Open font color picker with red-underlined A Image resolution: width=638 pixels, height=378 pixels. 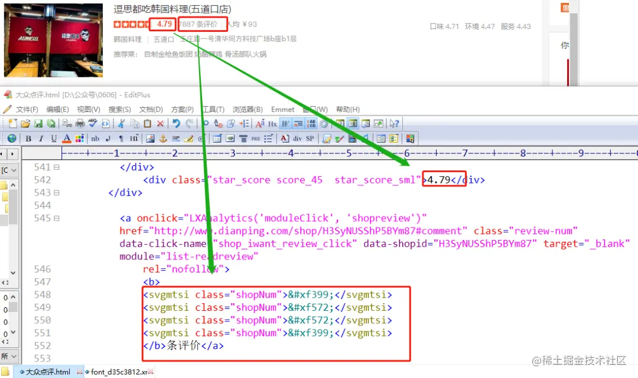pos(67,139)
